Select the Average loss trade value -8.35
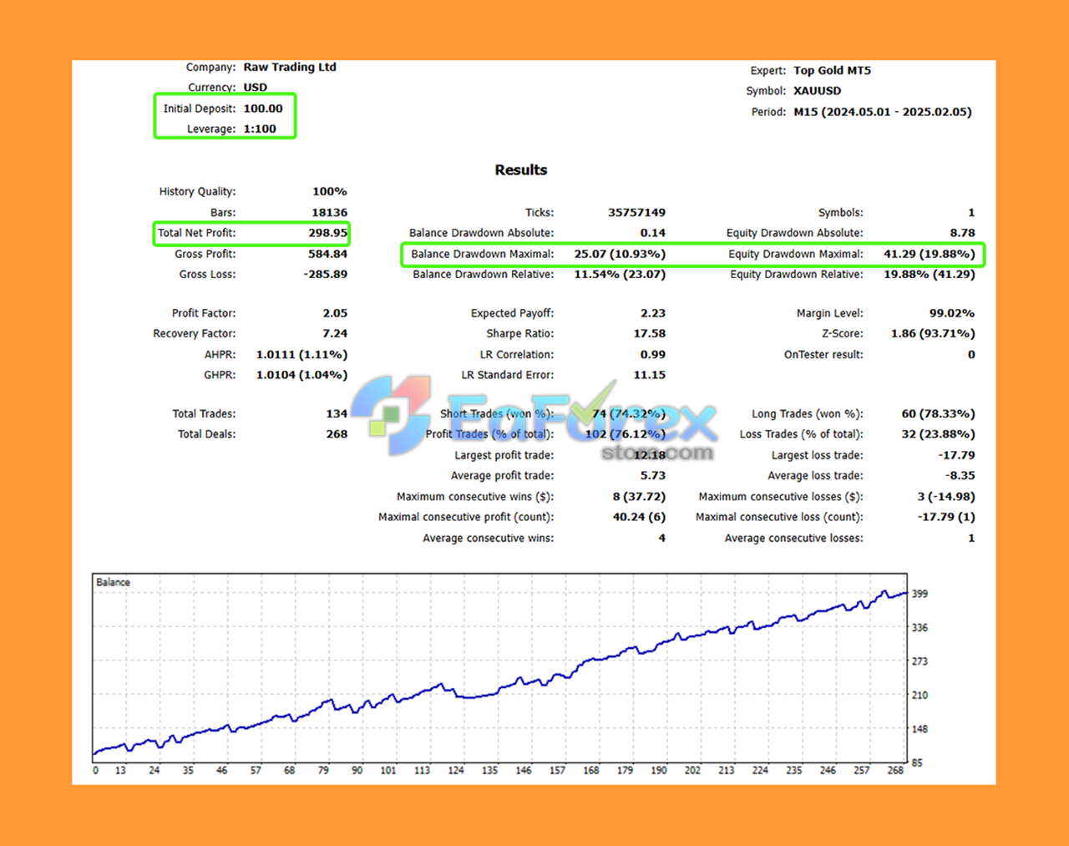 (960, 475)
